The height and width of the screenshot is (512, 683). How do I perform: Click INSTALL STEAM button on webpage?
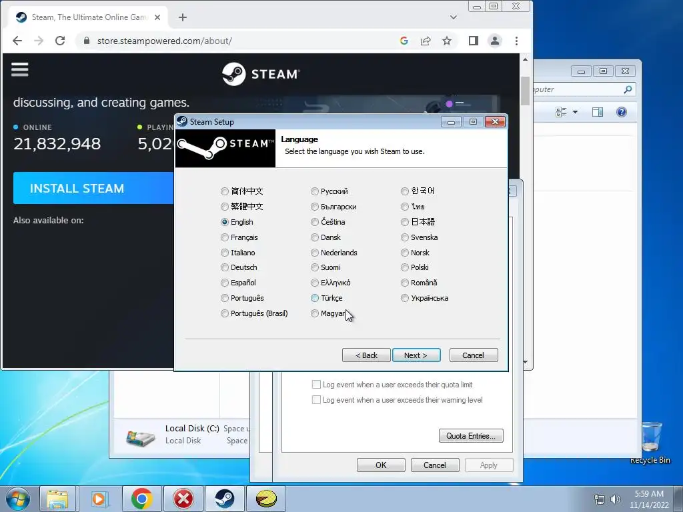click(93, 188)
